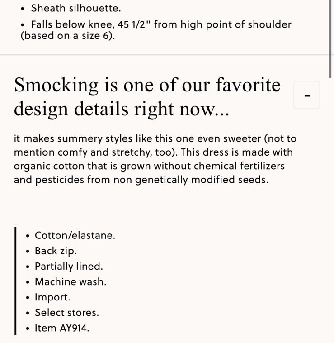
Task: Click the black vertical bar beside the details list
Action: pyautogui.click(x=15, y=281)
